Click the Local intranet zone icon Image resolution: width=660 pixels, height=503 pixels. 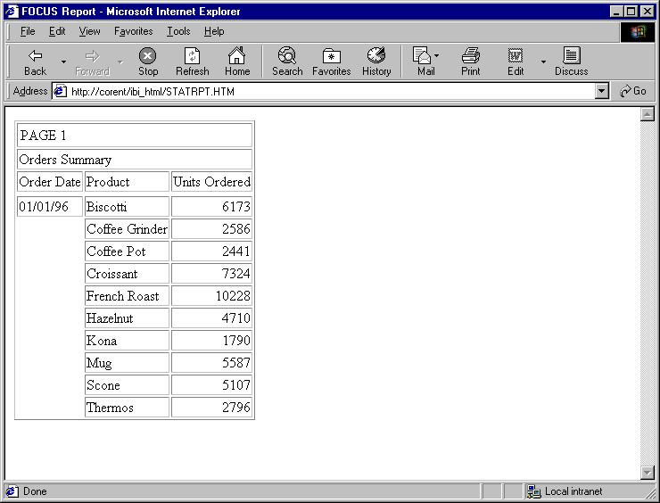(x=533, y=491)
